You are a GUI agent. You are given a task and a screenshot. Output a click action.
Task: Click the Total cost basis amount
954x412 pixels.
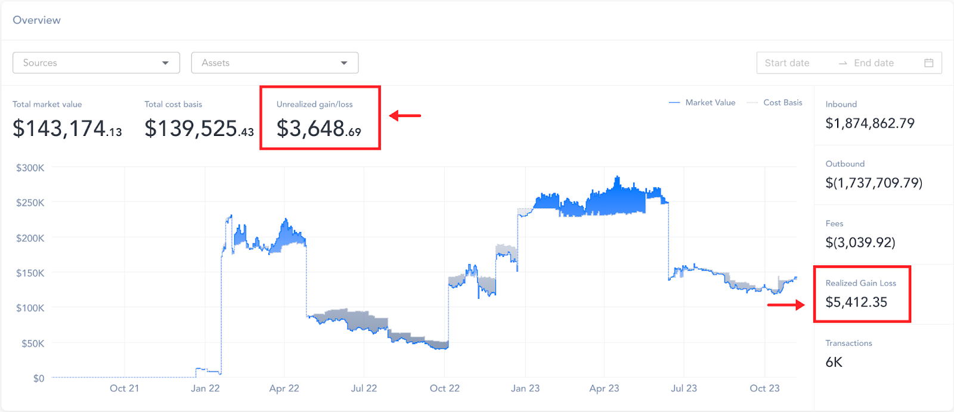pos(199,128)
